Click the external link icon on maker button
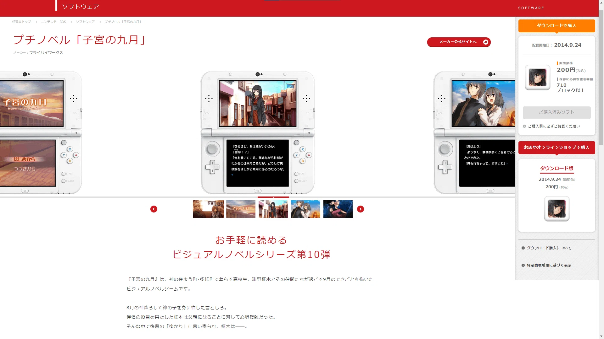The width and height of the screenshot is (604, 339). [486, 42]
